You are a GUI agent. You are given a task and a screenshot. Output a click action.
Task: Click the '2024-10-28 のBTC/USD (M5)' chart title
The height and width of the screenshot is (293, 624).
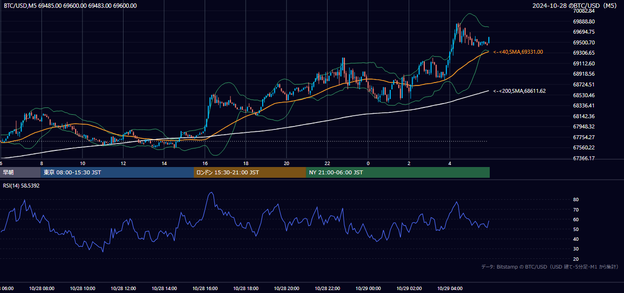pos(575,6)
